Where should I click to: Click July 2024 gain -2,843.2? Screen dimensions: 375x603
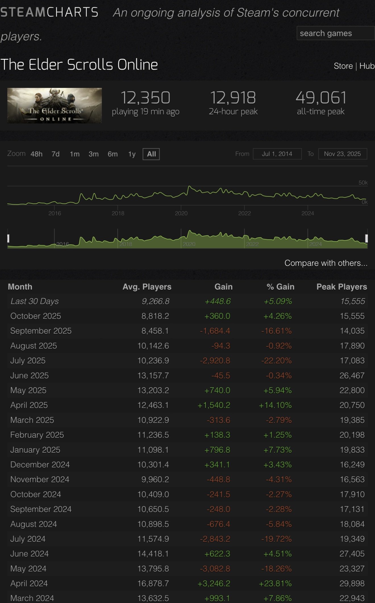click(215, 539)
